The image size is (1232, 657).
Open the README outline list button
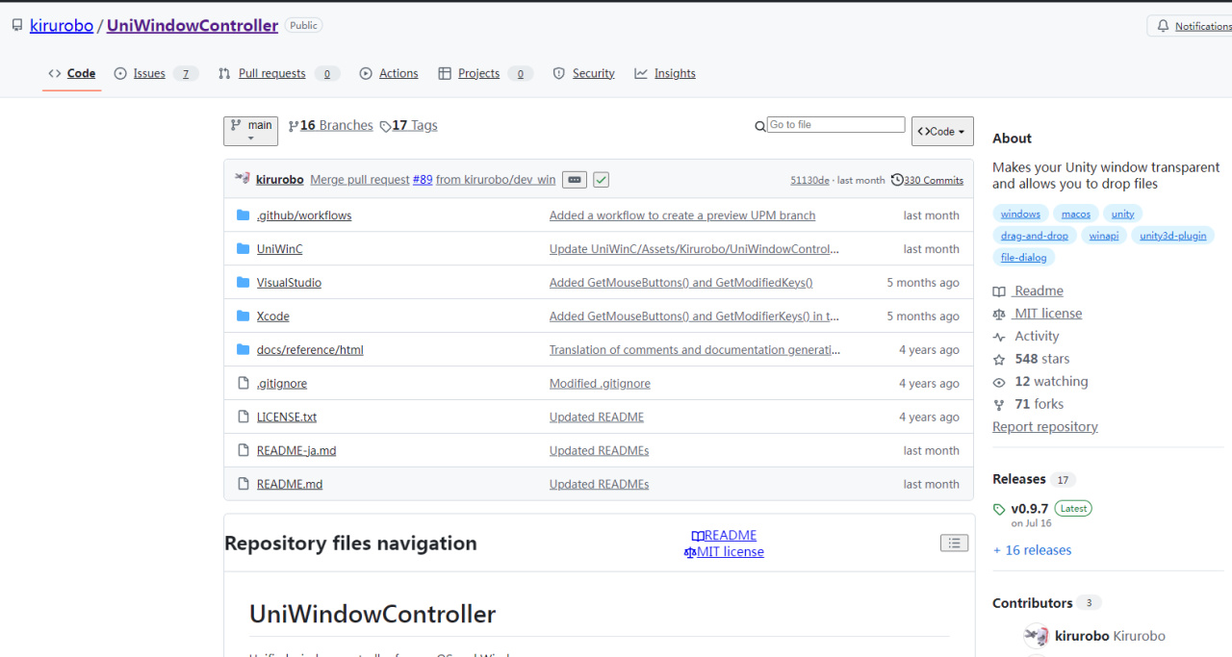pos(954,543)
